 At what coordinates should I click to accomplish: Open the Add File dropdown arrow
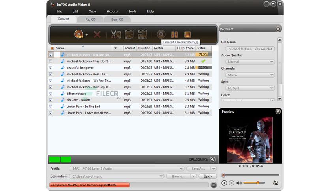[x=87, y=35]
